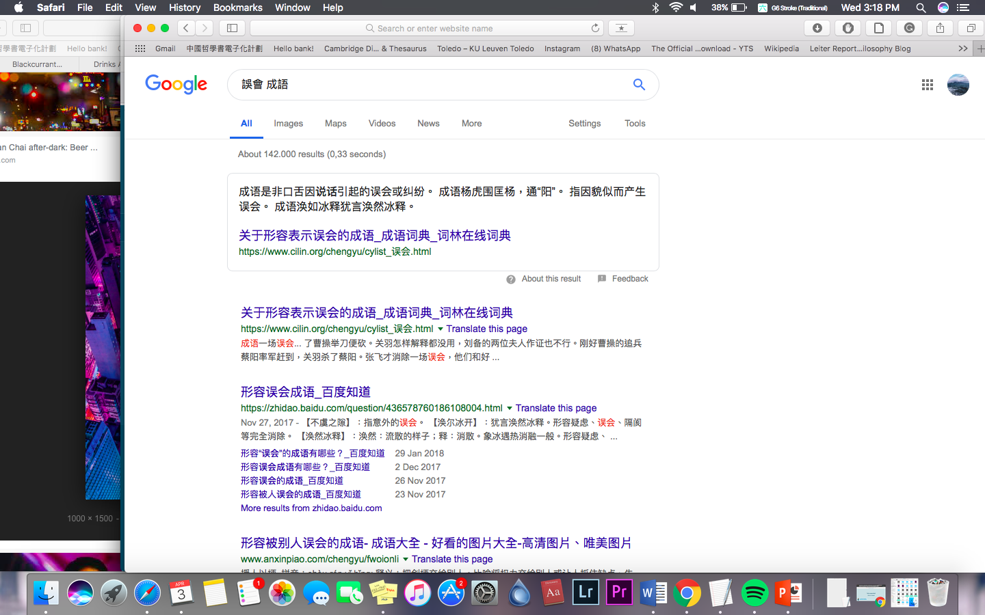Click the Grammarly extension icon
This screenshot has width=985, height=615.
(x=909, y=28)
